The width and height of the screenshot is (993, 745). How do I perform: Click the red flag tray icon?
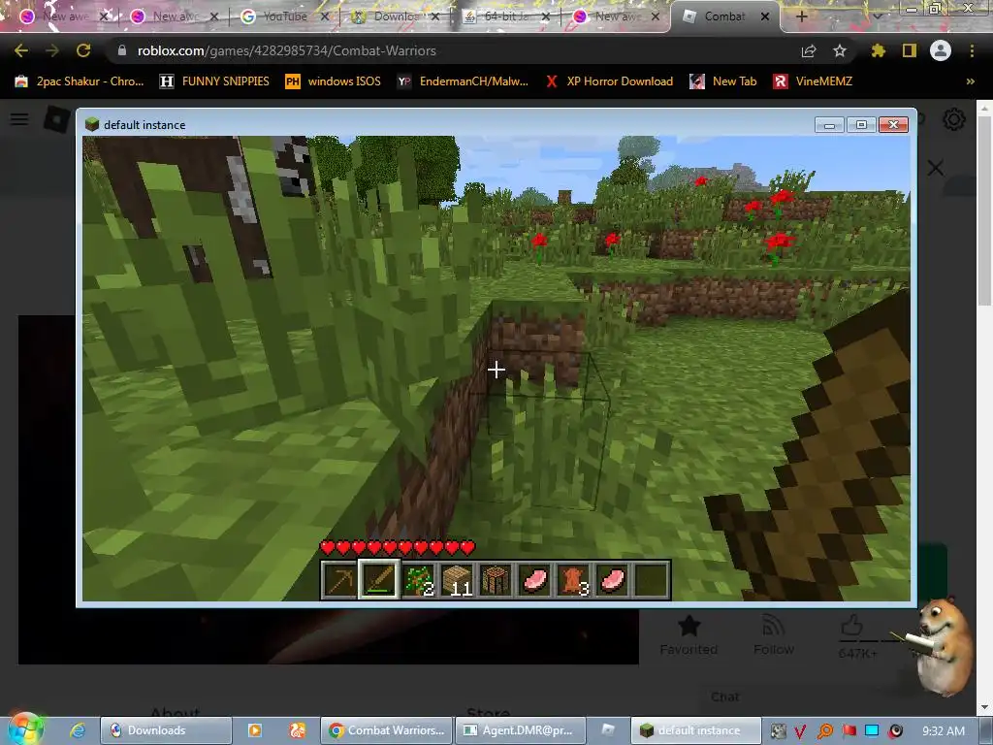pyautogui.click(x=849, y=731)
